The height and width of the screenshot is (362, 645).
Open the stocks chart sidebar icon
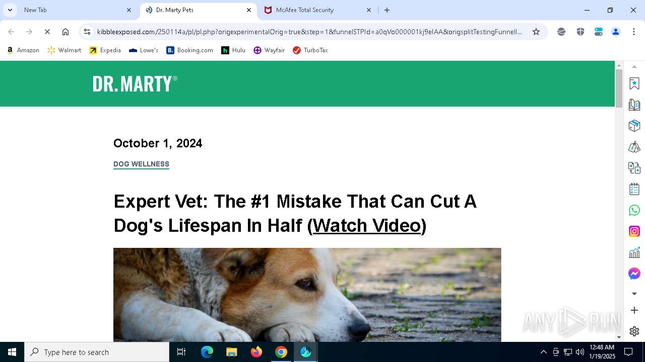tap(634, 252)
